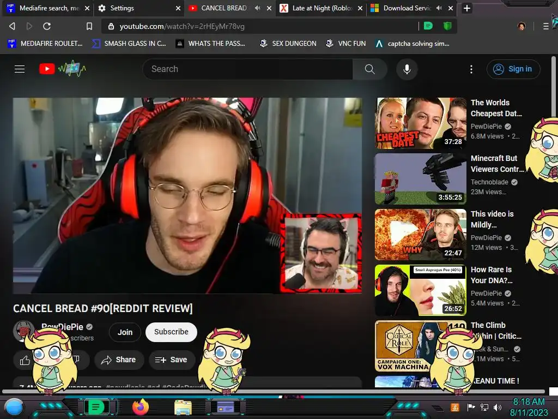Open network tray icon

(484, 407)
